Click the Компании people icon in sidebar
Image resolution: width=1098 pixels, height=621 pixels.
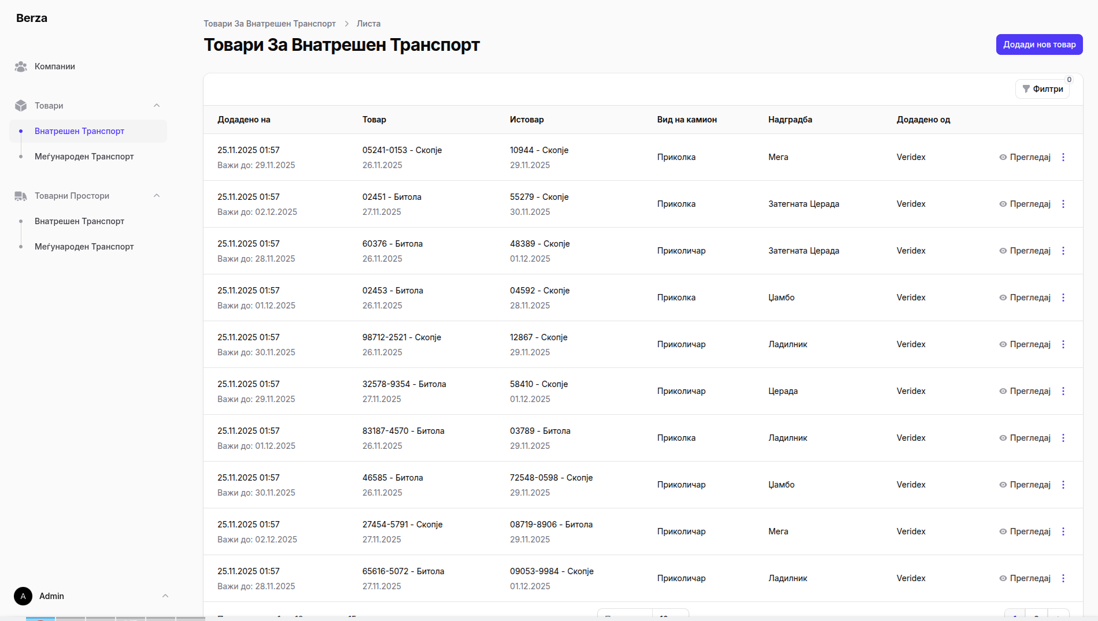(x=21, y=66)
